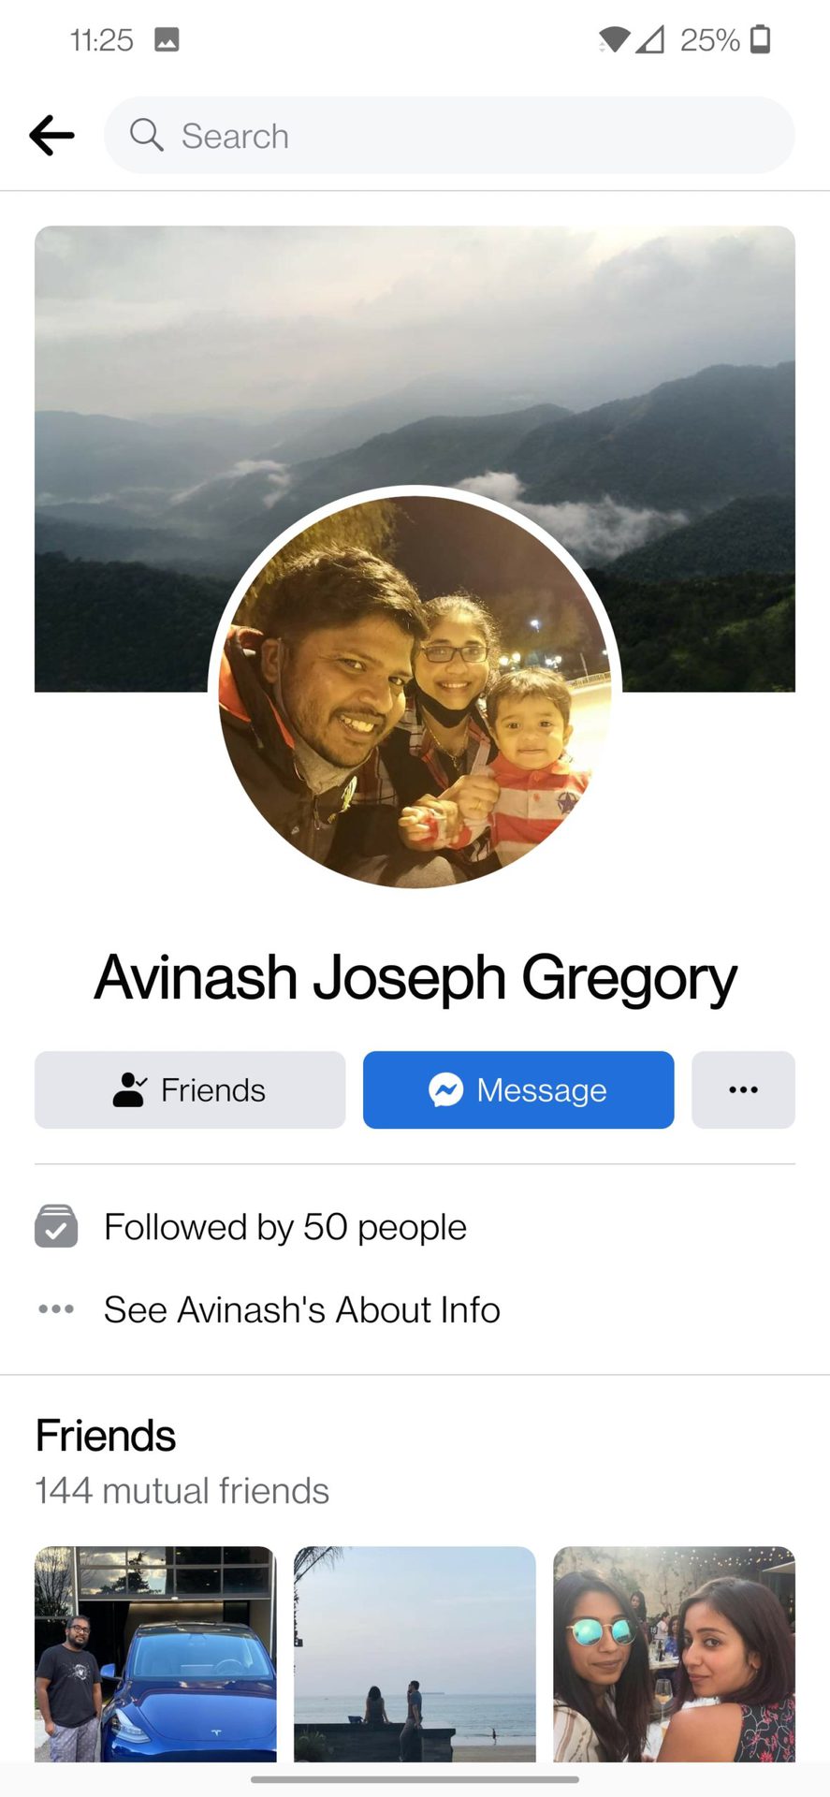The height and width of the screenshot is (1797, 830).
Task: Send a message with the Message button
Action: [x=518, y=1089]
